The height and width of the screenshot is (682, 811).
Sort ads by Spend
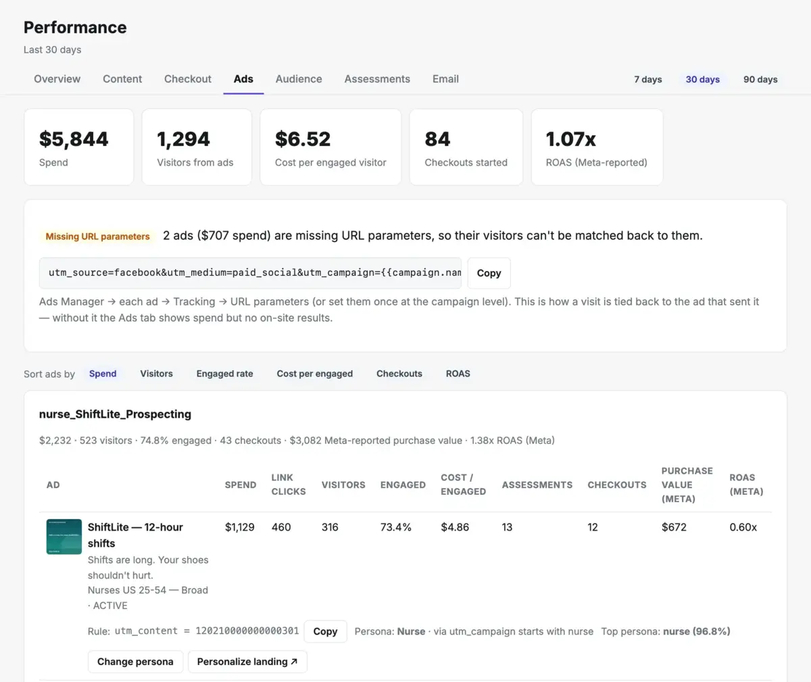click(x=103, y=374)
